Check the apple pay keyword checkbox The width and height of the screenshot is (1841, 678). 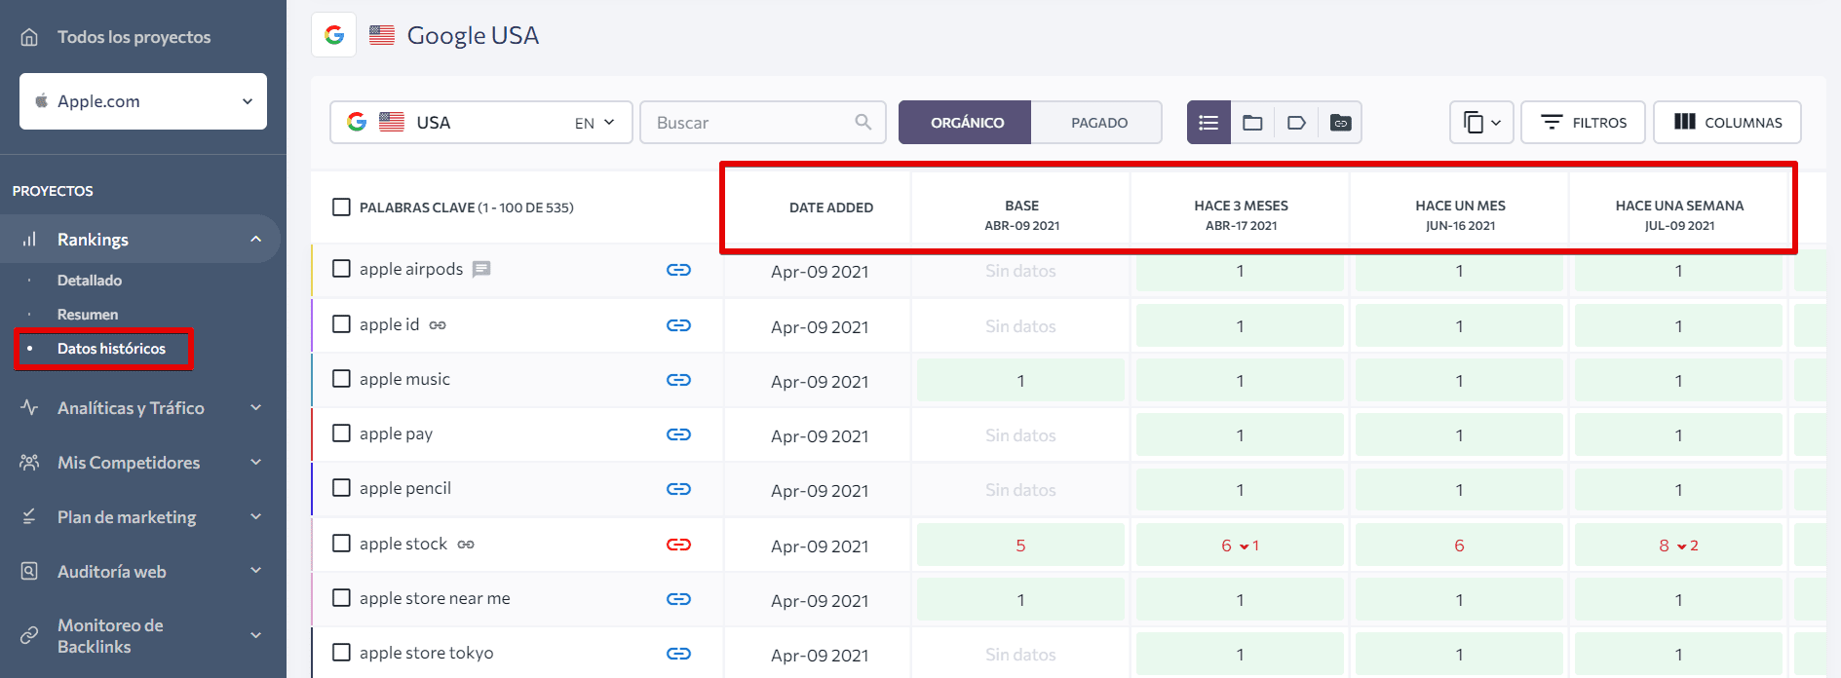pyautogui.click(x=341, y=433)
